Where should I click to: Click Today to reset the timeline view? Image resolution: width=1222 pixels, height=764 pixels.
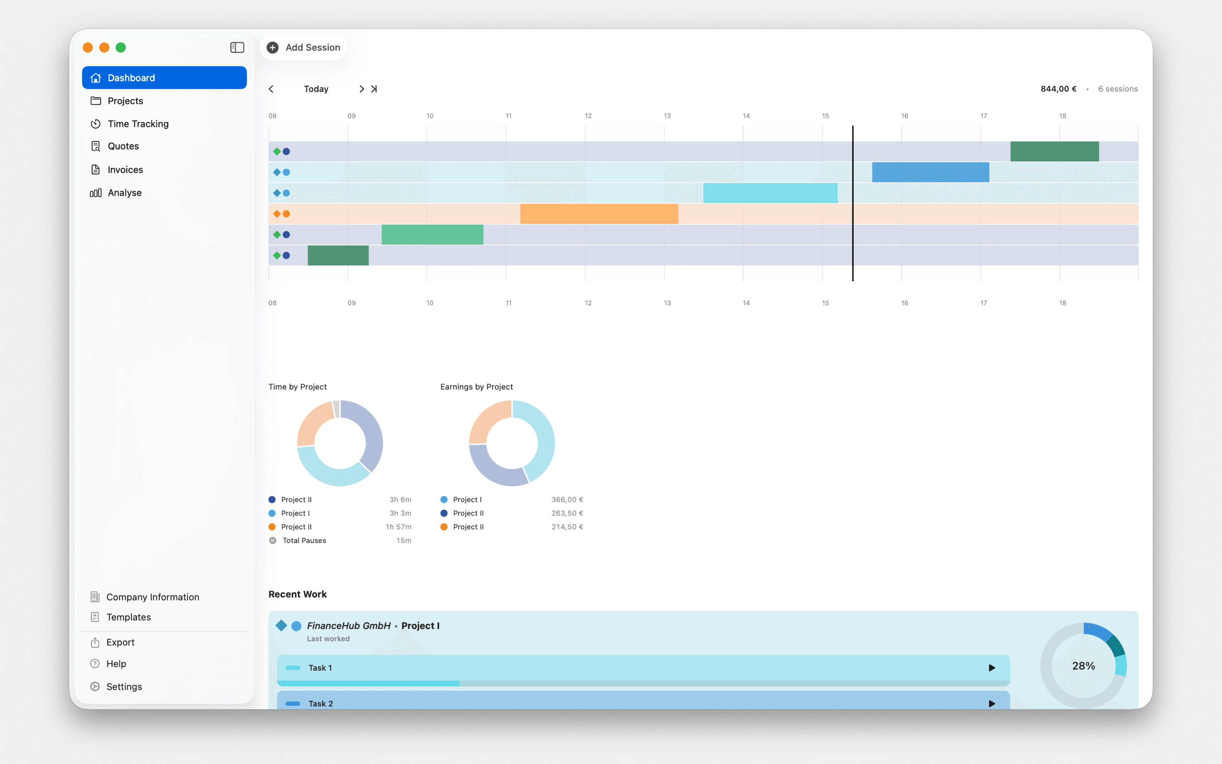pyautogui.click(x=316, y=88)
